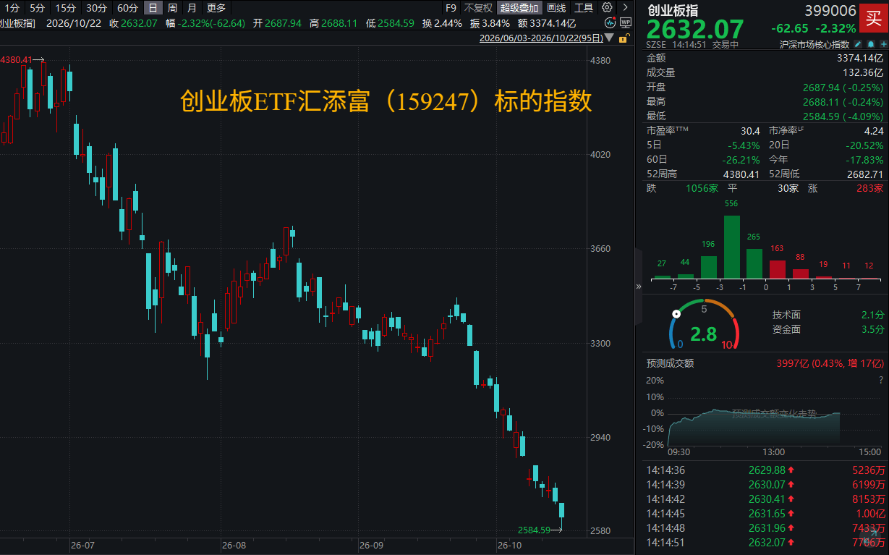Screen dimensions: 889x555
Task: Open the date range dropdown triangle
Action: coord(609,37)
